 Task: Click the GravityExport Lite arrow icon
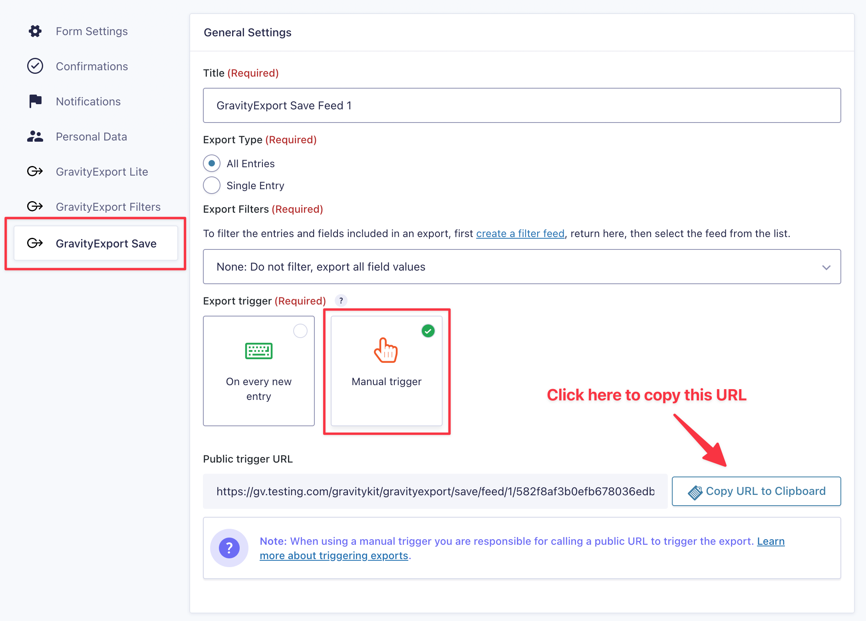(35, 172)
